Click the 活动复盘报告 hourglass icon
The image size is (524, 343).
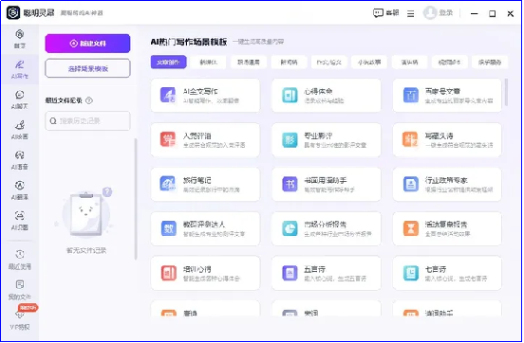click(x=410, y=228)
